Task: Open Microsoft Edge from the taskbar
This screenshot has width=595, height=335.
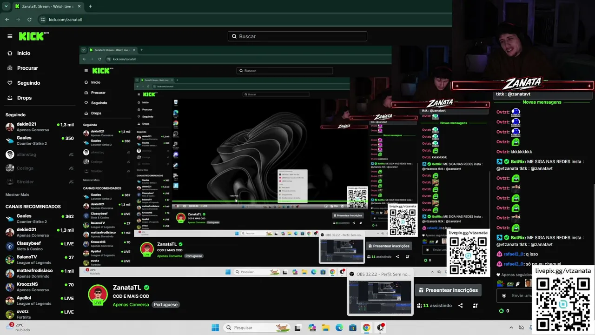Action: pyautogui.click(x=339, y=328)
